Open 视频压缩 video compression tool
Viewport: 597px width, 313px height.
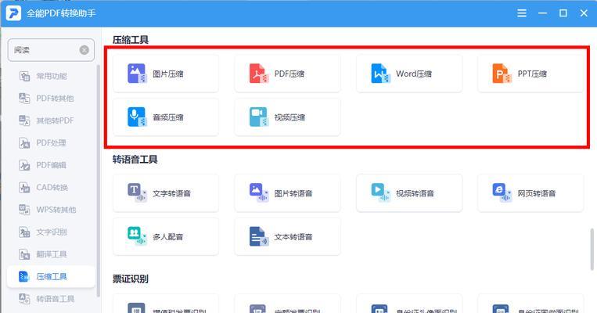coord(287,117)
